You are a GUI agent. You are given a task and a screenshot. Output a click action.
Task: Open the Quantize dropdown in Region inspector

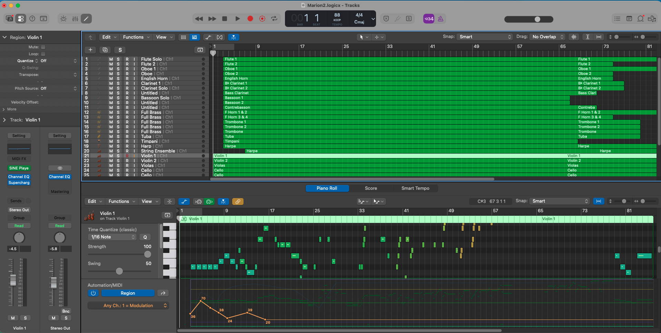[x=59, y=61]
